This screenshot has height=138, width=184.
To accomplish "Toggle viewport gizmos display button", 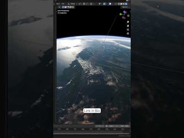I will (x=104, y=4).
